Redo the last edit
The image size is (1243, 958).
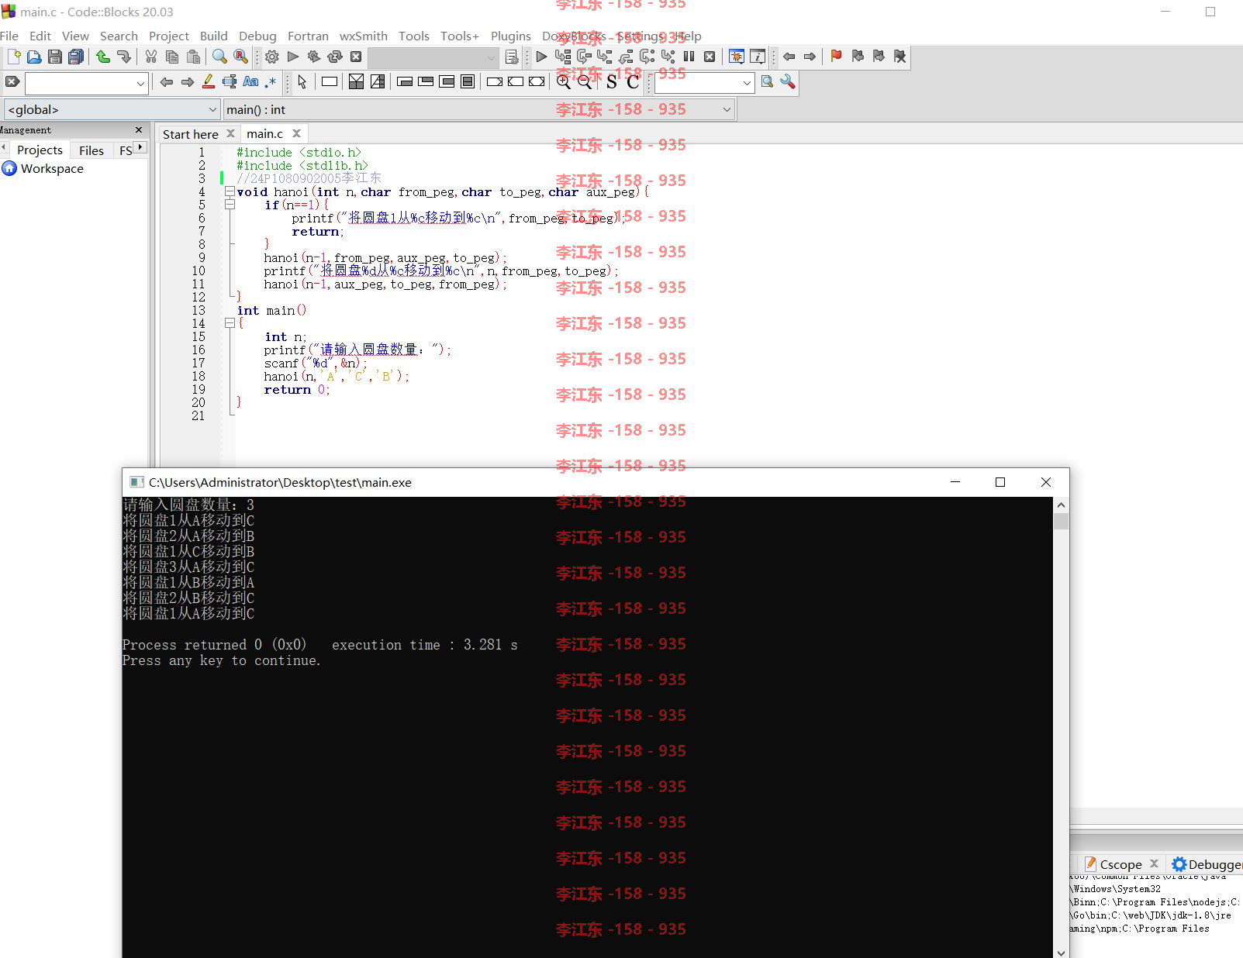click(124, 57)
